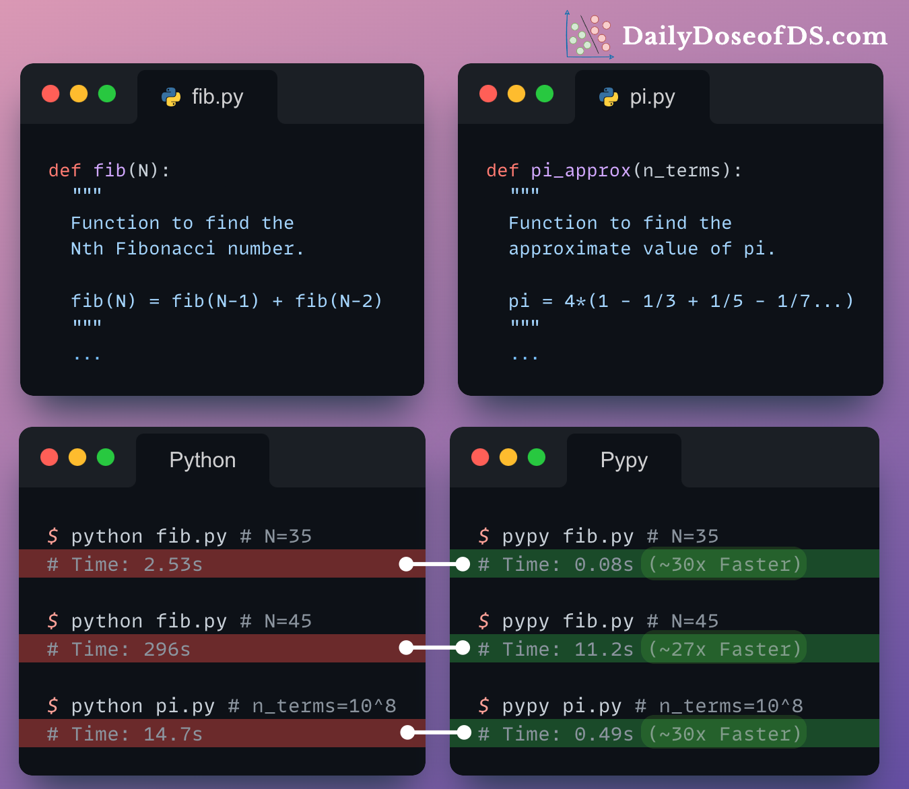
Task: Click the green traffic light on the fib.py window
Action: (107, 94)
